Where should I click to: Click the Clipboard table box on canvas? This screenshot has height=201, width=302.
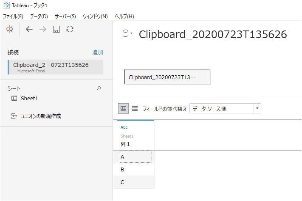167,77
